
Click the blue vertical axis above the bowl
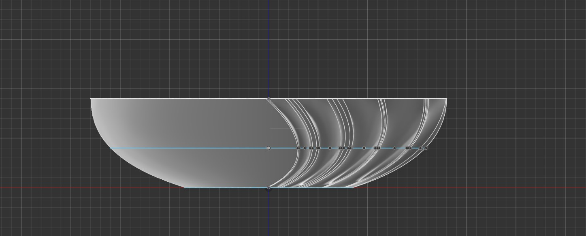(268, 49)
